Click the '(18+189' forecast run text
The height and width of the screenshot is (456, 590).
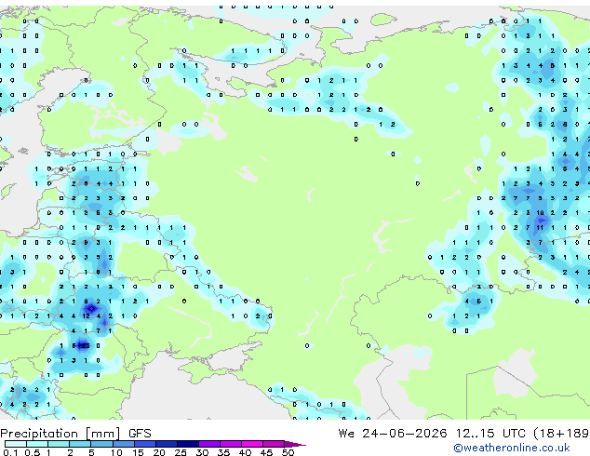pos(561,433)
